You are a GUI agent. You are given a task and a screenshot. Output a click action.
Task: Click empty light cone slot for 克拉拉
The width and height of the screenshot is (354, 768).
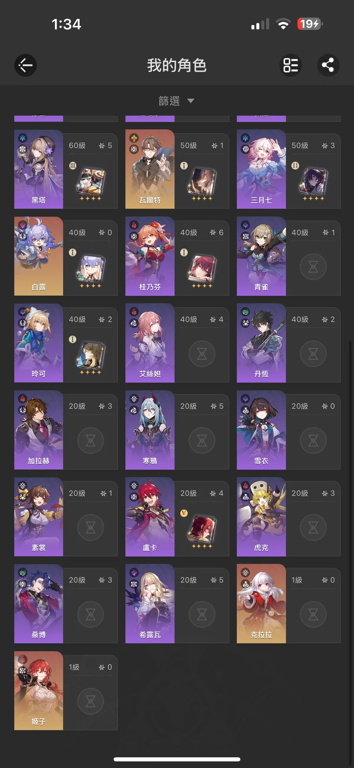pyautogui.click(x=313, y=614)
